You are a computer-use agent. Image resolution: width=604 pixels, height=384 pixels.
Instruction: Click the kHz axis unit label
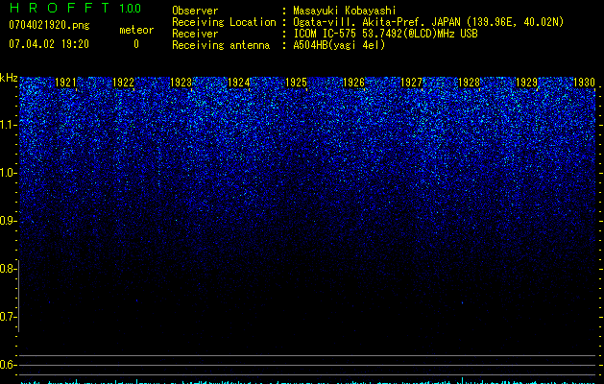coord(9,78)
